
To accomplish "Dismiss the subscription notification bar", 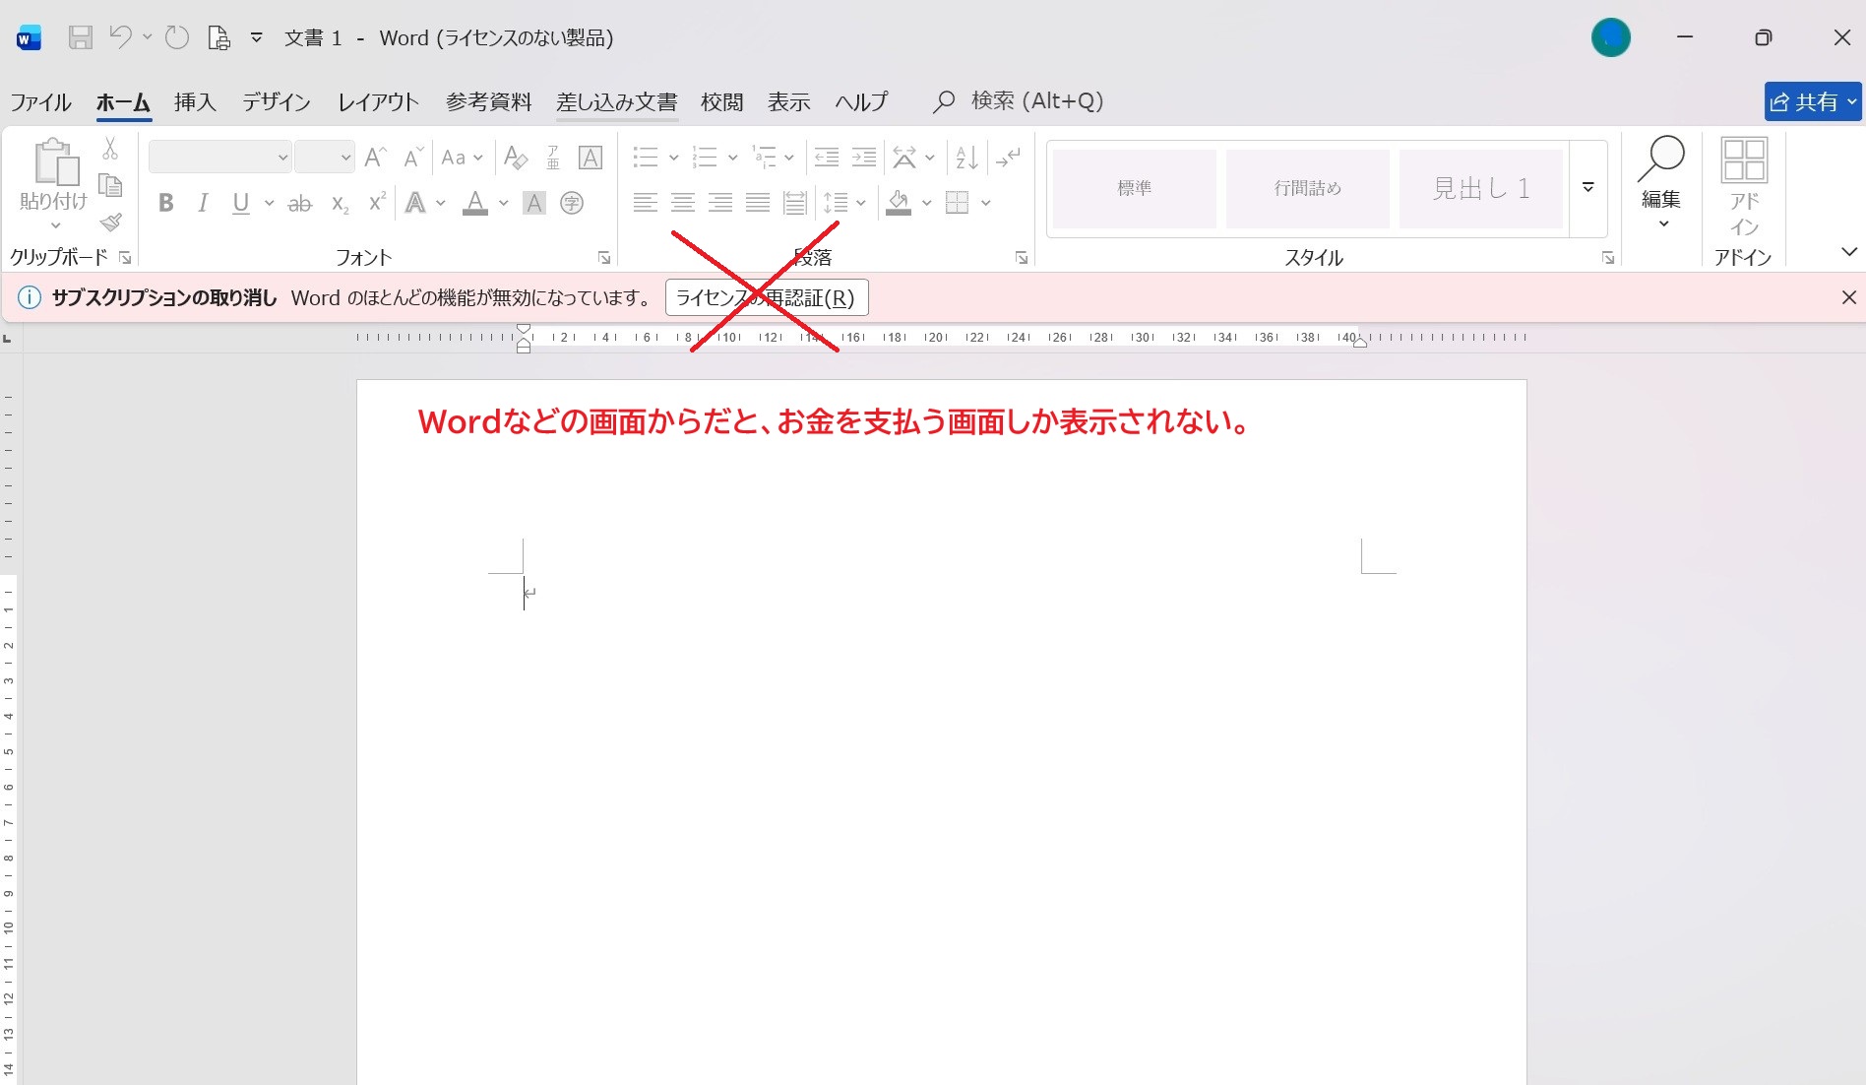I will tap(1848, 297).
